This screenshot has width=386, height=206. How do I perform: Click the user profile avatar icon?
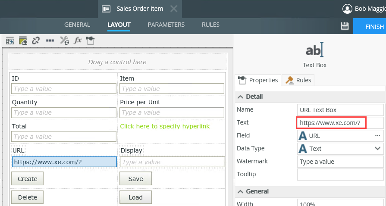point(347,9)
